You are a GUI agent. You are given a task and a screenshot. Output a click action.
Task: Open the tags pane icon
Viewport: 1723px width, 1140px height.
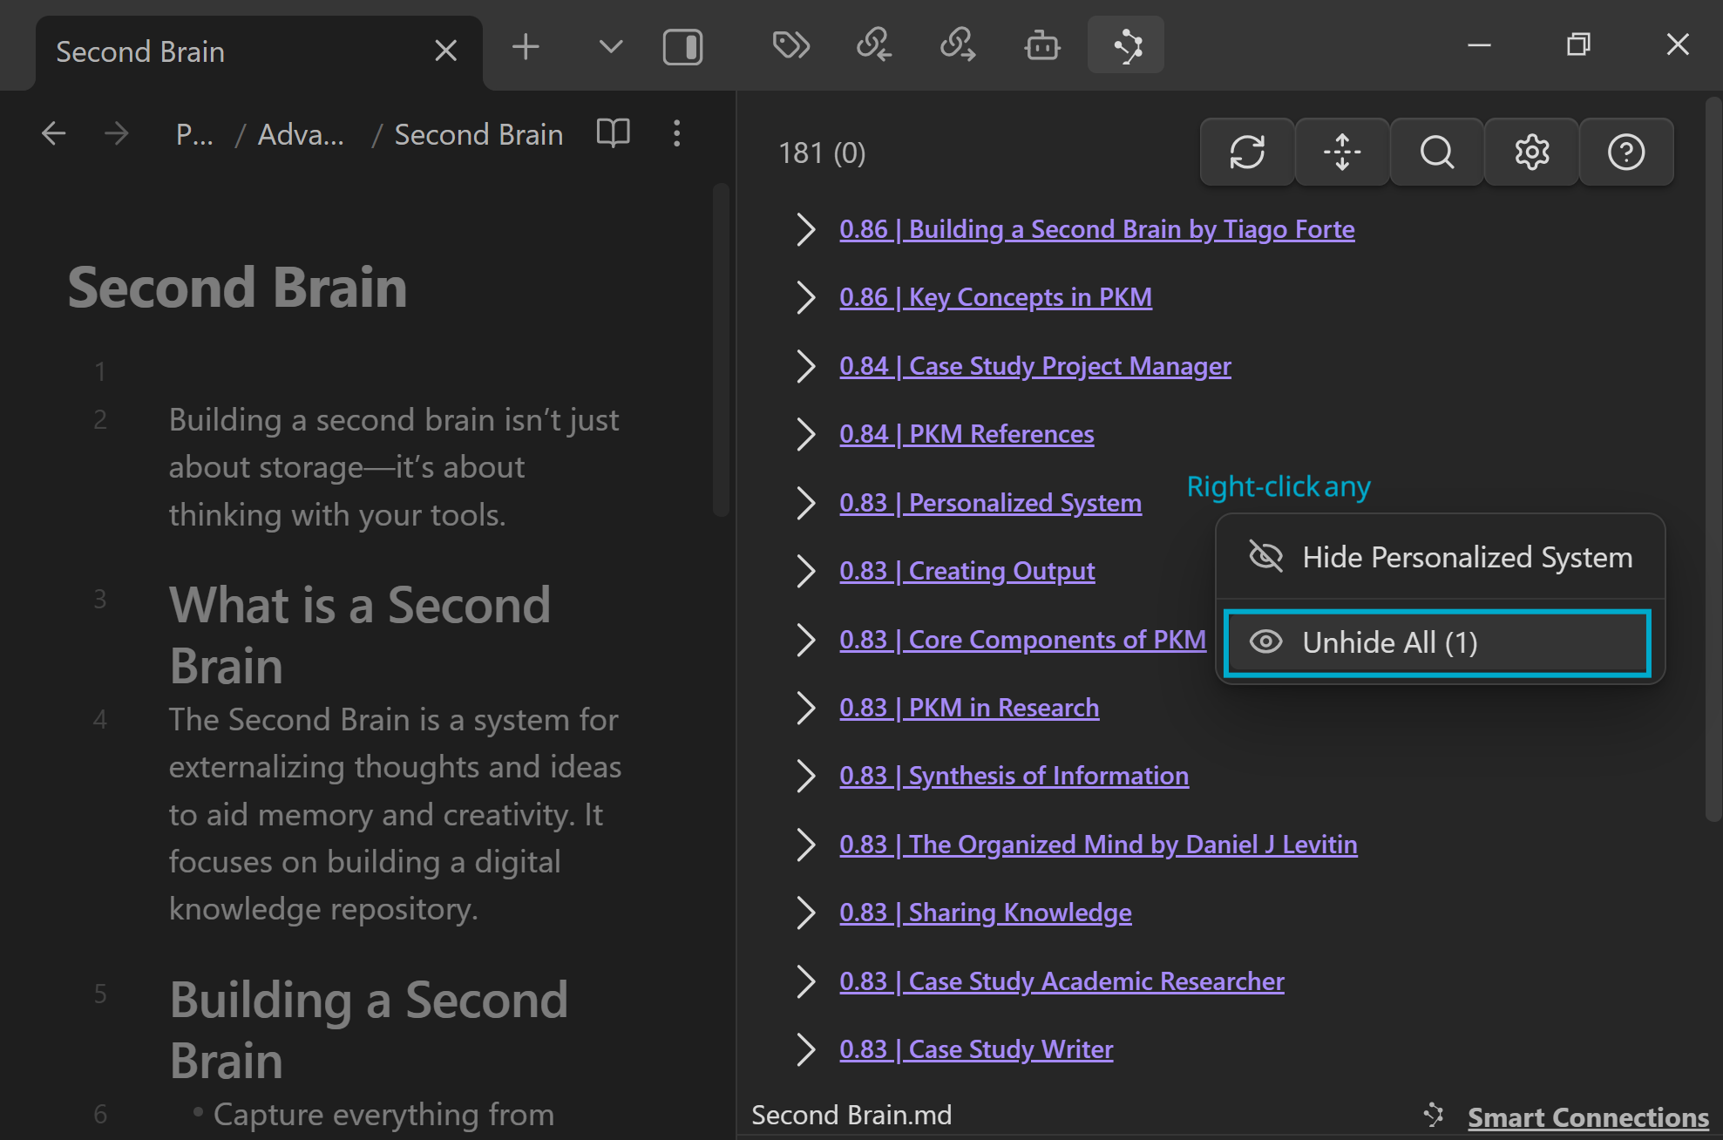(x=790, y=45)
